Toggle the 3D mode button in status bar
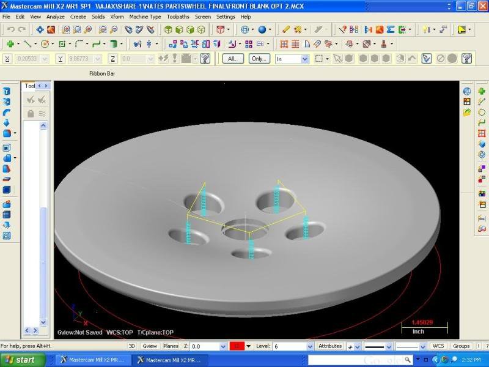Screen dimensions: 489x367 131,346
